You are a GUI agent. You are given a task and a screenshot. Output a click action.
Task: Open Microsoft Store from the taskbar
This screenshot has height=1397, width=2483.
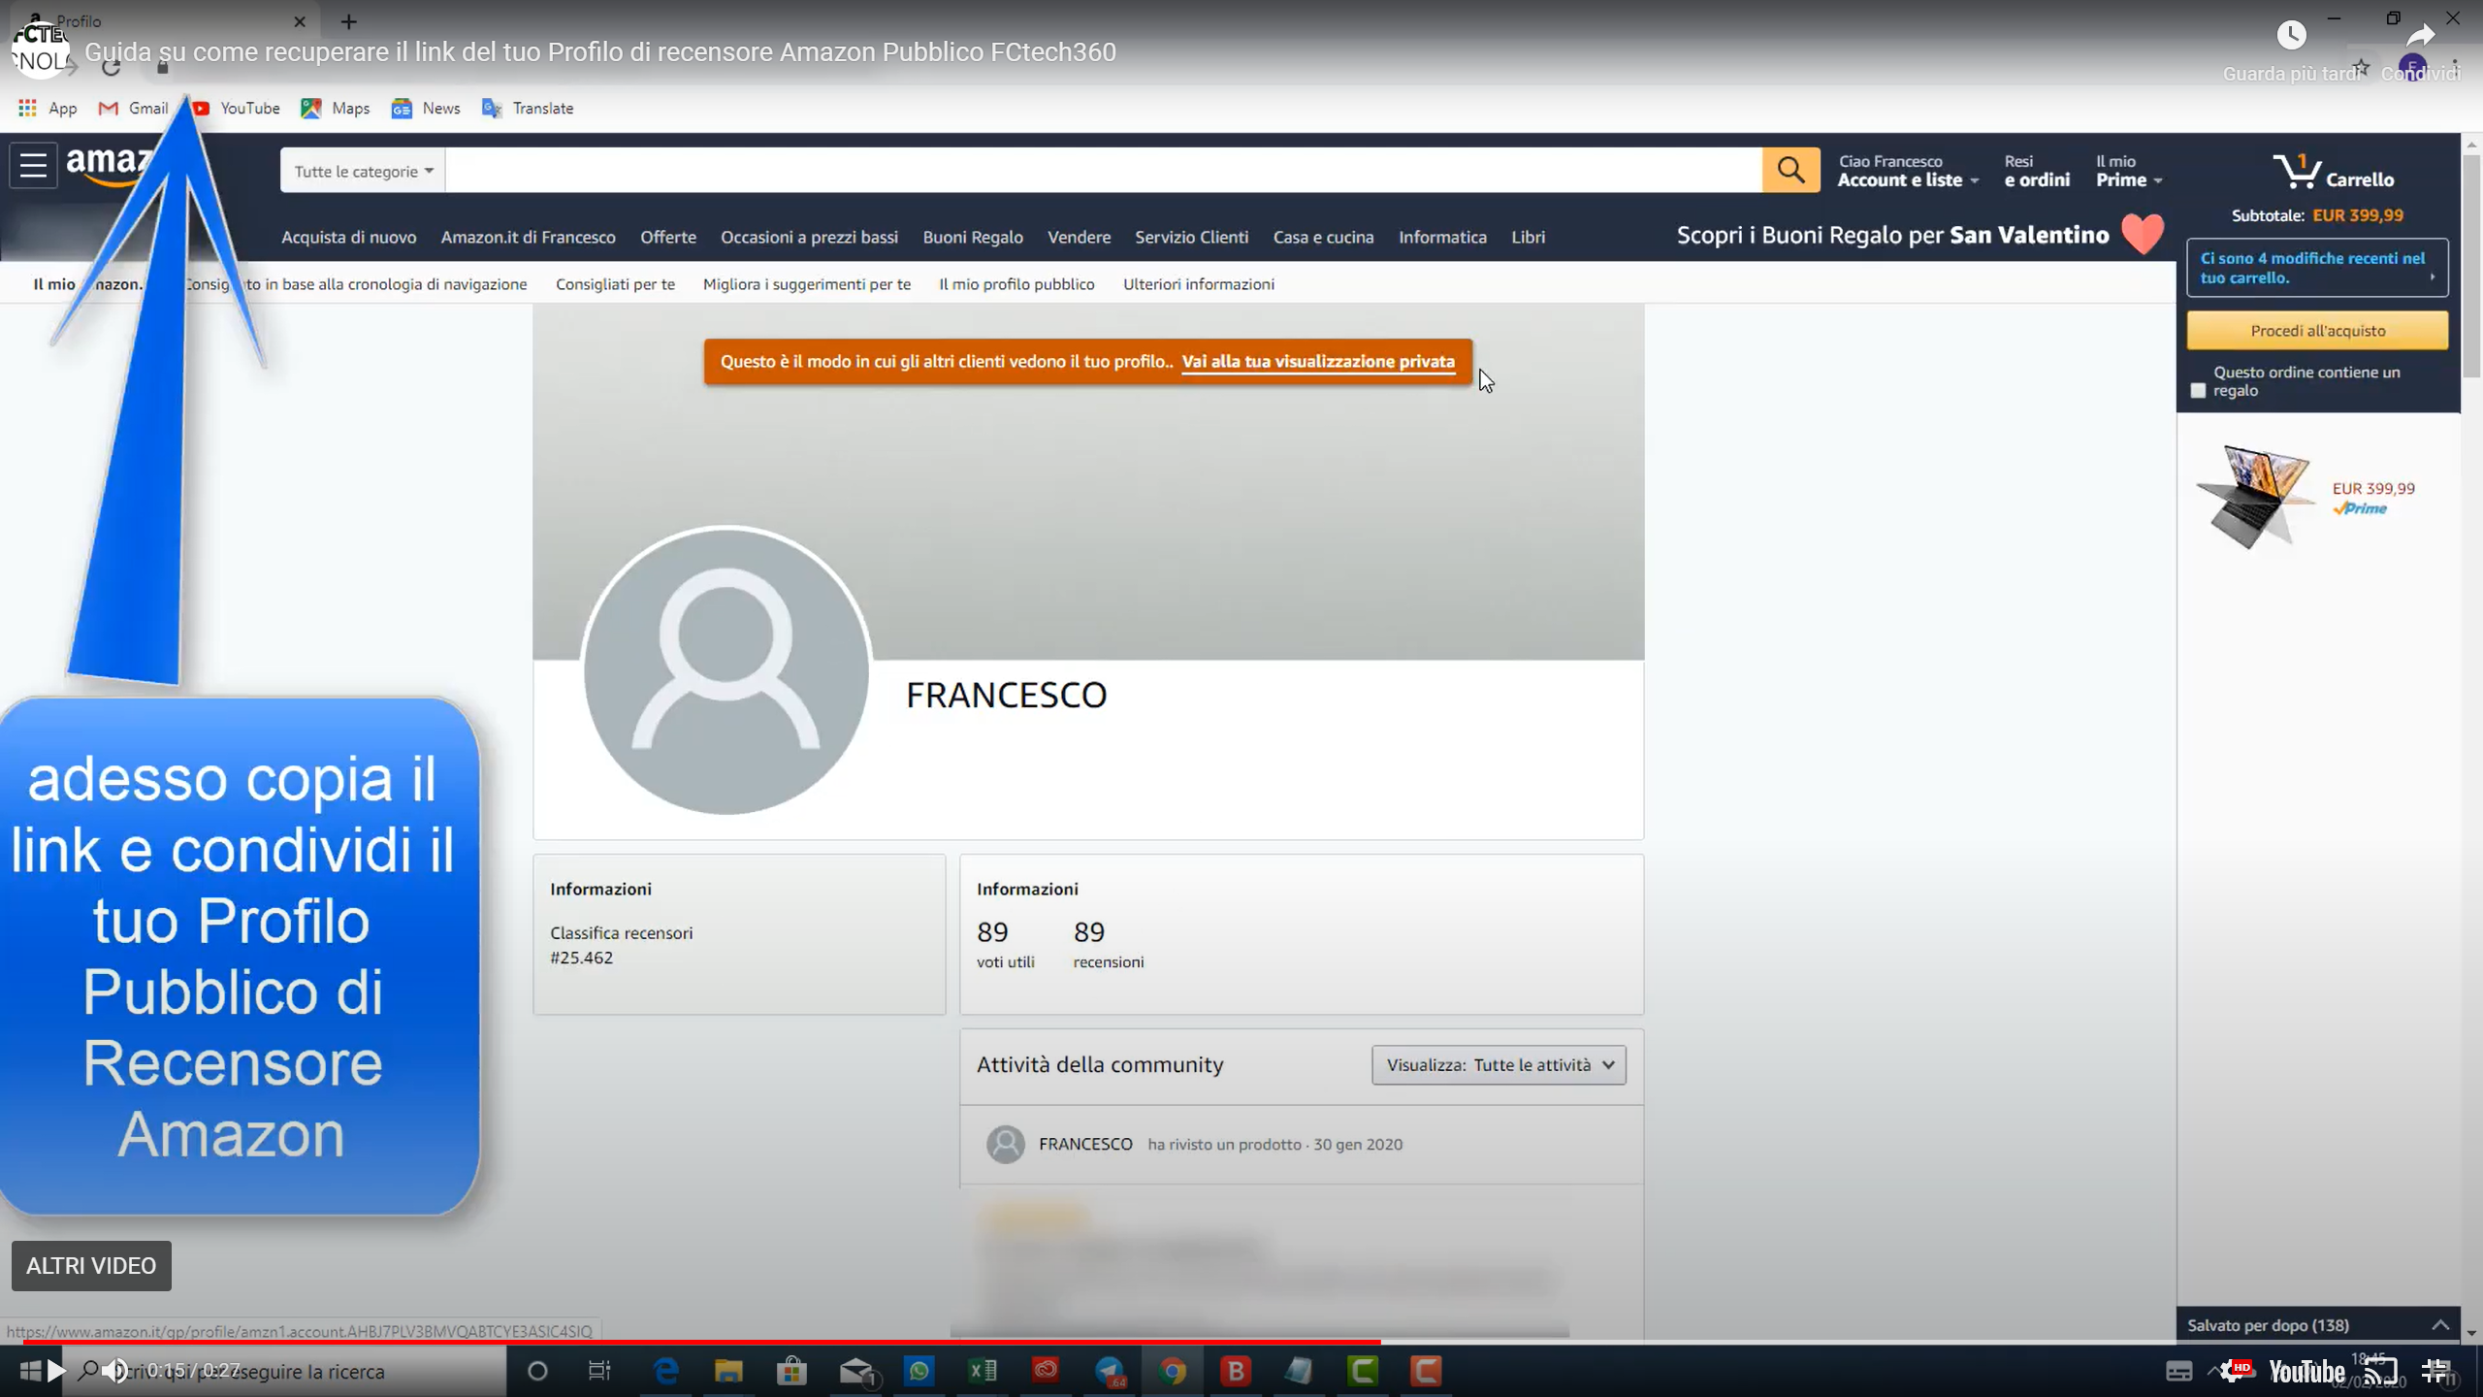point(791,1371)
